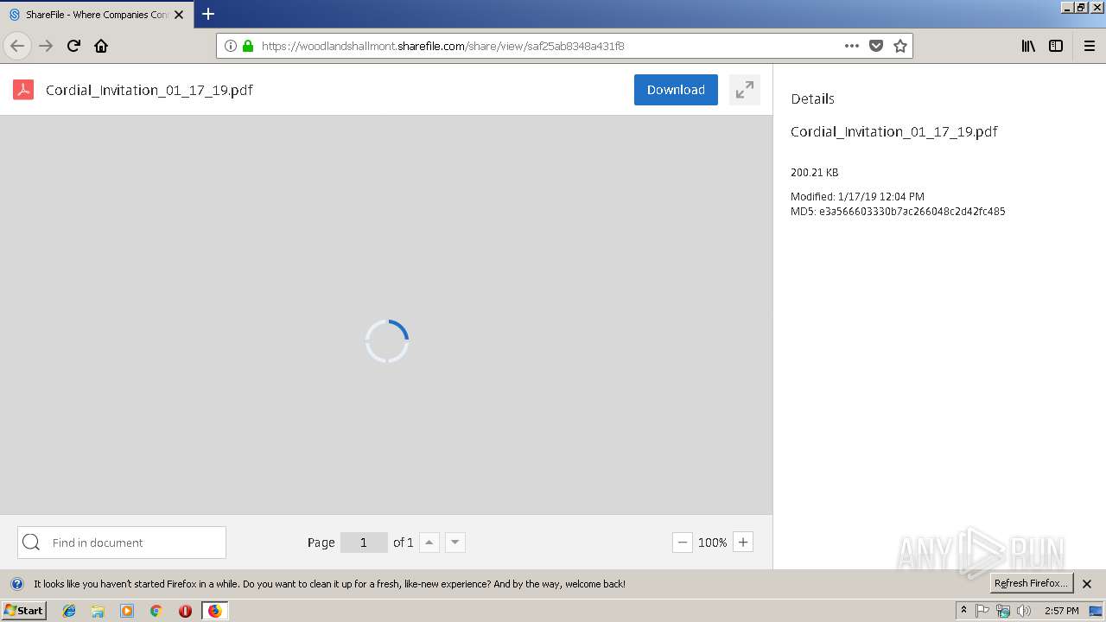The width and height of the screenshot is (1106, 622).
Task: Toggle the Firefox sidebar view
Action: 1056,46
